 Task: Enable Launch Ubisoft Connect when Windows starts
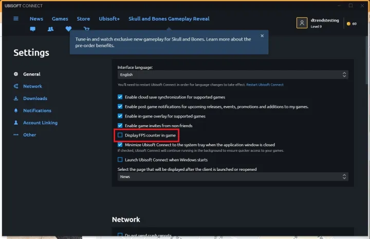pos(120,160)
